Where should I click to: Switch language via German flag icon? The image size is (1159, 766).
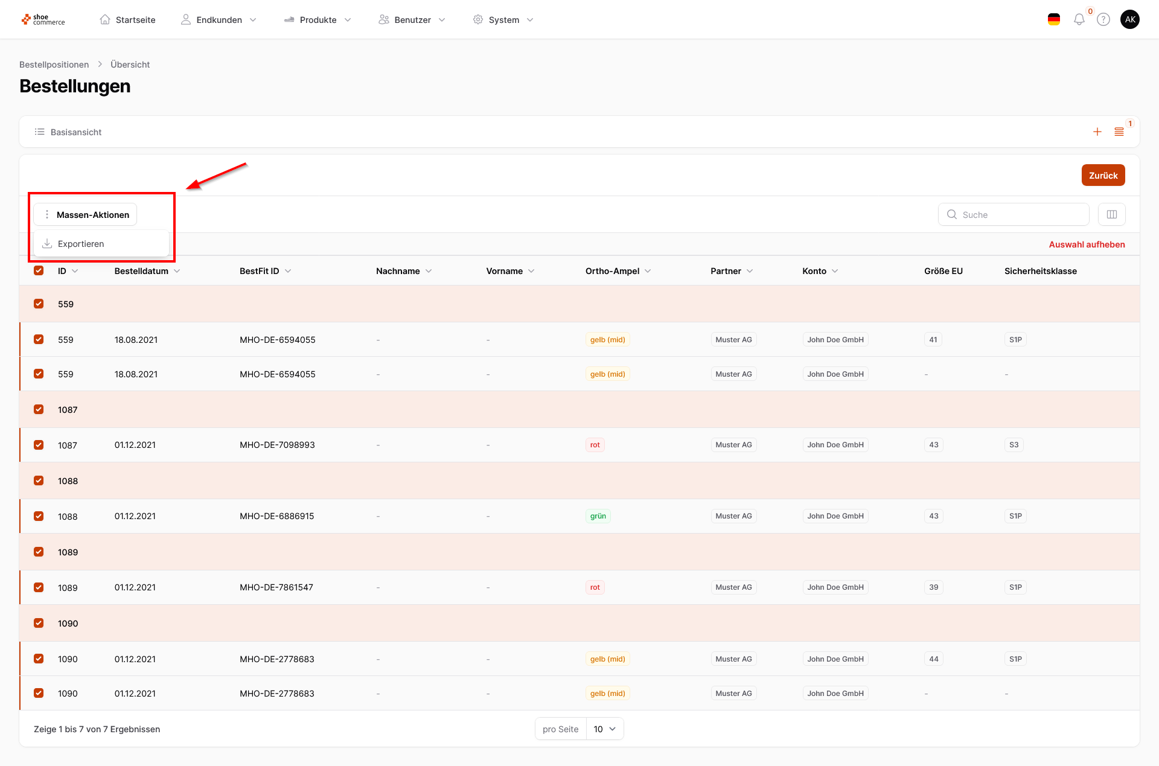pyautogui.click(x=1053, y=19)
